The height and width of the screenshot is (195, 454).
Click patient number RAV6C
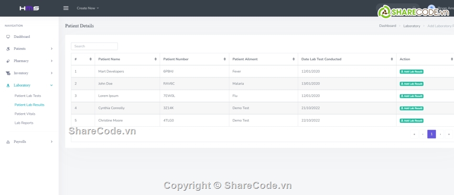pos(169,84)
